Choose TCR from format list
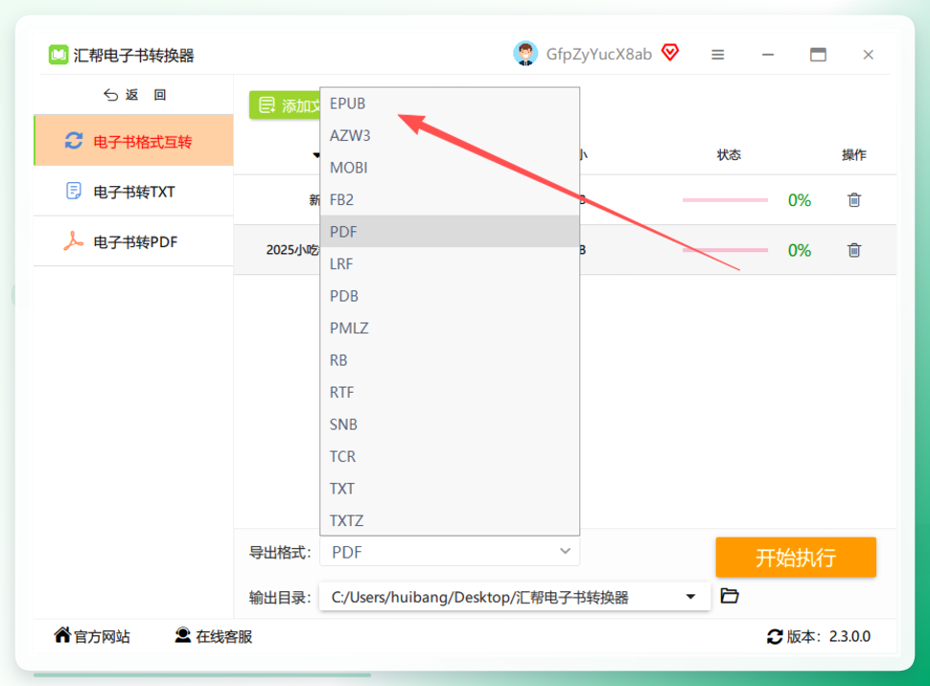 [x=450, y=457]
